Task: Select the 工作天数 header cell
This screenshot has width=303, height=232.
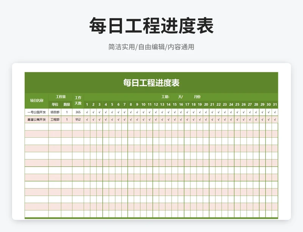Action: [78, 101]
